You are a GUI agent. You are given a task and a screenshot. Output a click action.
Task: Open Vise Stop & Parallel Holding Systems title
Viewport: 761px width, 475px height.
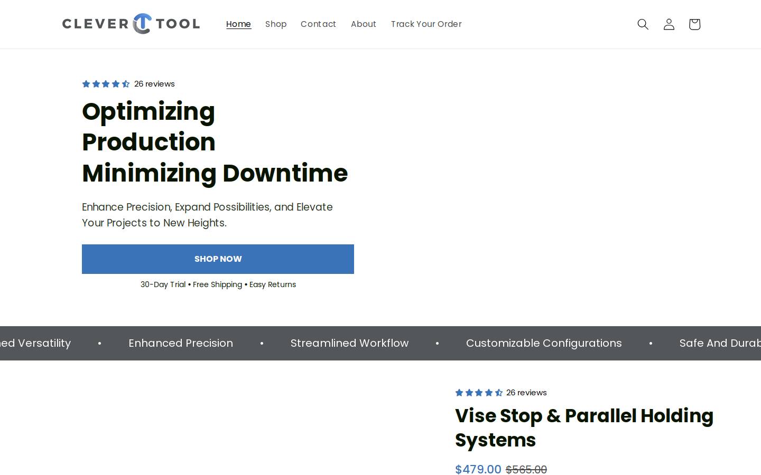[x=584, y=427]
